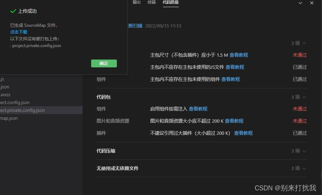The image size is (322, 195).
Task: Click the scan timestamp 2022/09/15 11:13
Action: pos(163,26)
